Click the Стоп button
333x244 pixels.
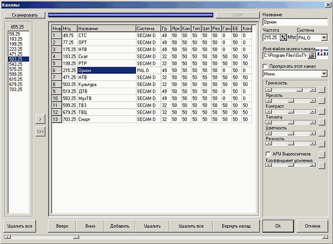pos(238,15)
